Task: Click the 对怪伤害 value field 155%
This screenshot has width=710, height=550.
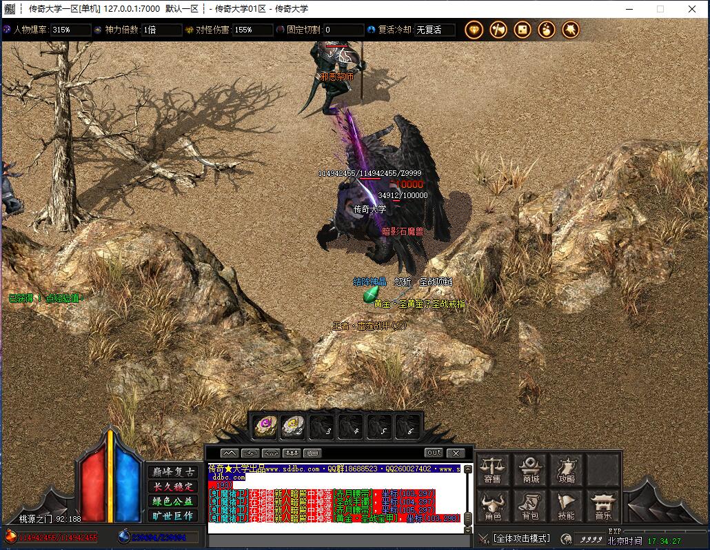Action: pos(253,30)
